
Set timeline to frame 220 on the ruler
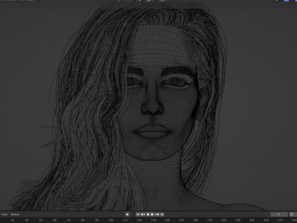pyautogui.click(x=280, y=220)
